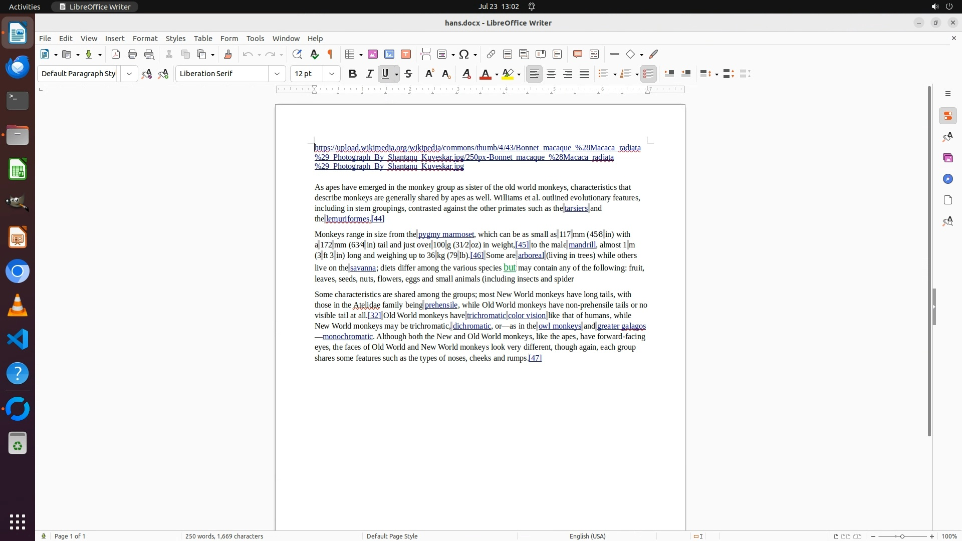Click the Clone Formatting paintbrush icon
Image resolution: width=962 pixels, height=541 pixels.
pos(228,55)
